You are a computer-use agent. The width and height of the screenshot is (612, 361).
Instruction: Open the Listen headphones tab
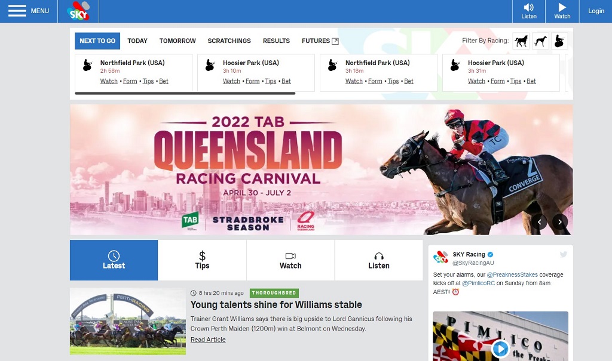[x=378, y=260]
